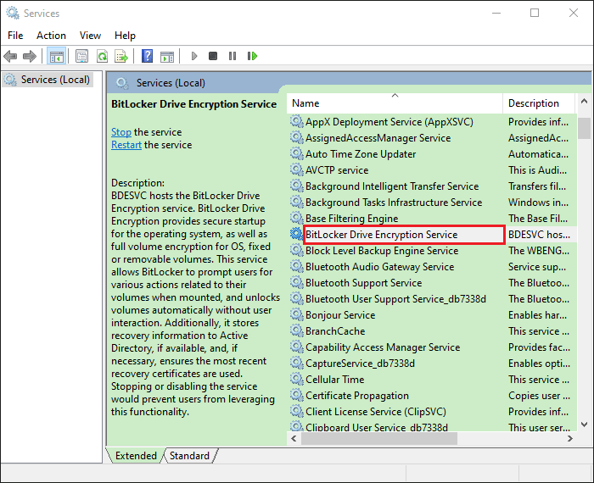Select Capability Access Manager Service row
Screen dimensions: 594x483
pos(432,347)
